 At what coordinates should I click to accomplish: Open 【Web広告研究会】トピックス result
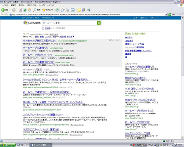click(56, 79)
